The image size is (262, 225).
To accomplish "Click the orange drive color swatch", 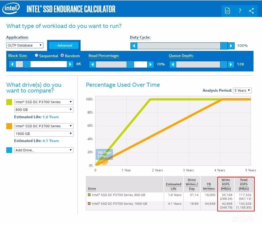I will point(9,126).
